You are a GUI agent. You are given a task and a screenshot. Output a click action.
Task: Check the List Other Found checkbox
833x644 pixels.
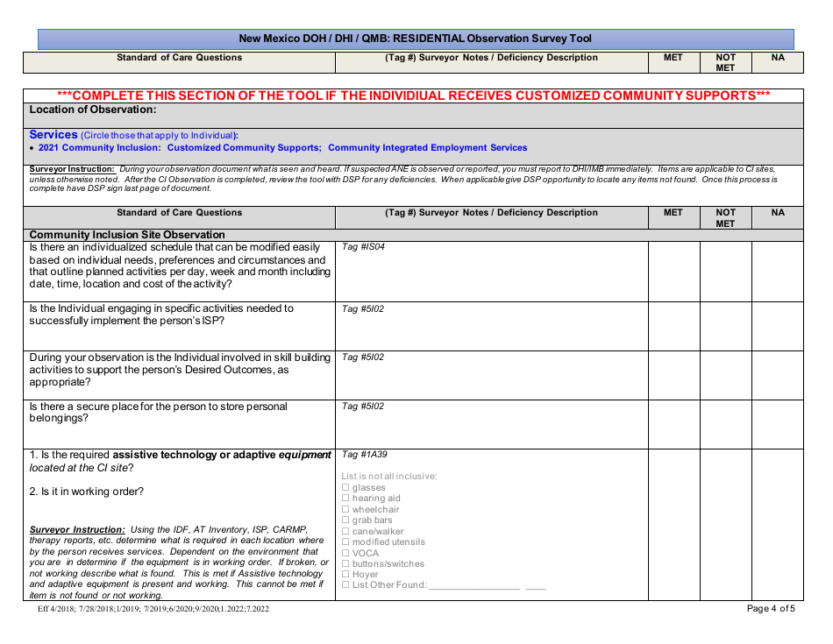(345, 584)
